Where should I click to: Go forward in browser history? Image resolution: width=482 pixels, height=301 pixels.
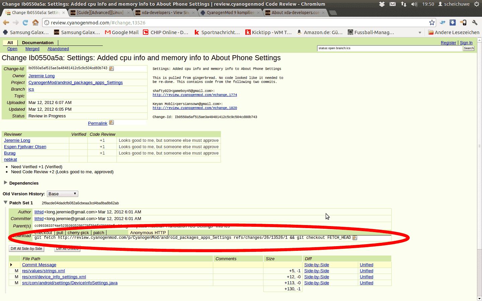(16, 22)
